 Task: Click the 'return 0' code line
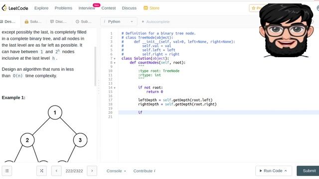[x=155, y=91]
